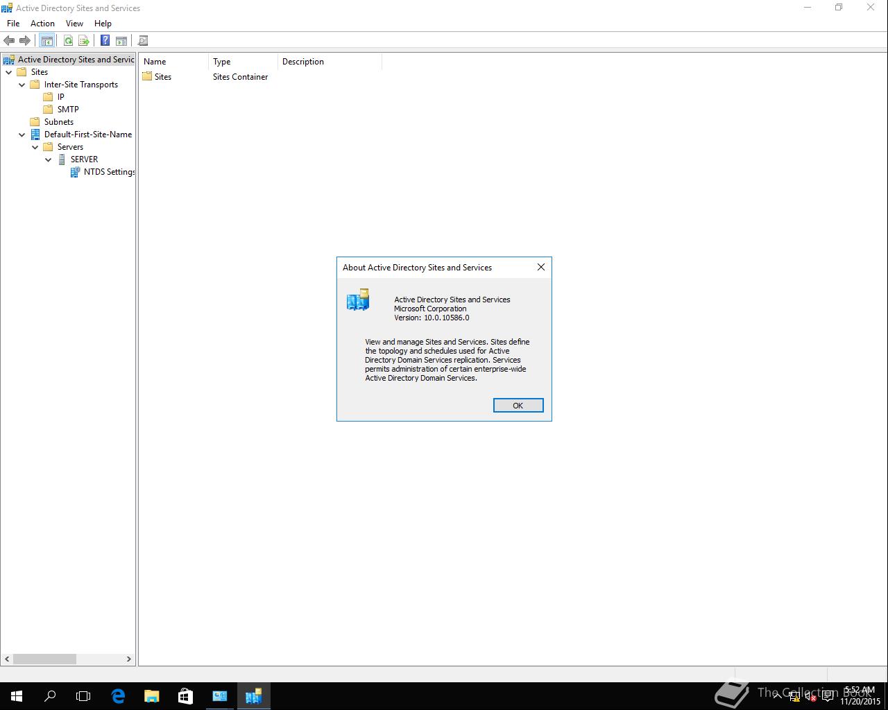
Task: Toggle the Show/Hide Console Tree toolbar icon
Action: pos(46,41)
